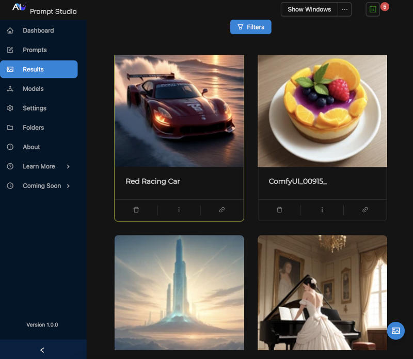Open the Red Racing Car image
Viewport: 413px width, 359px height.
(x=179, y=111)
